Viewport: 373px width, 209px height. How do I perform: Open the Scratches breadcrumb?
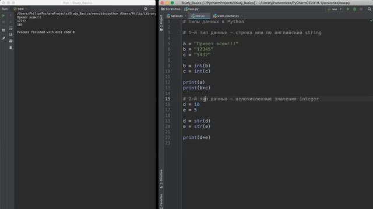click(171, 9)
